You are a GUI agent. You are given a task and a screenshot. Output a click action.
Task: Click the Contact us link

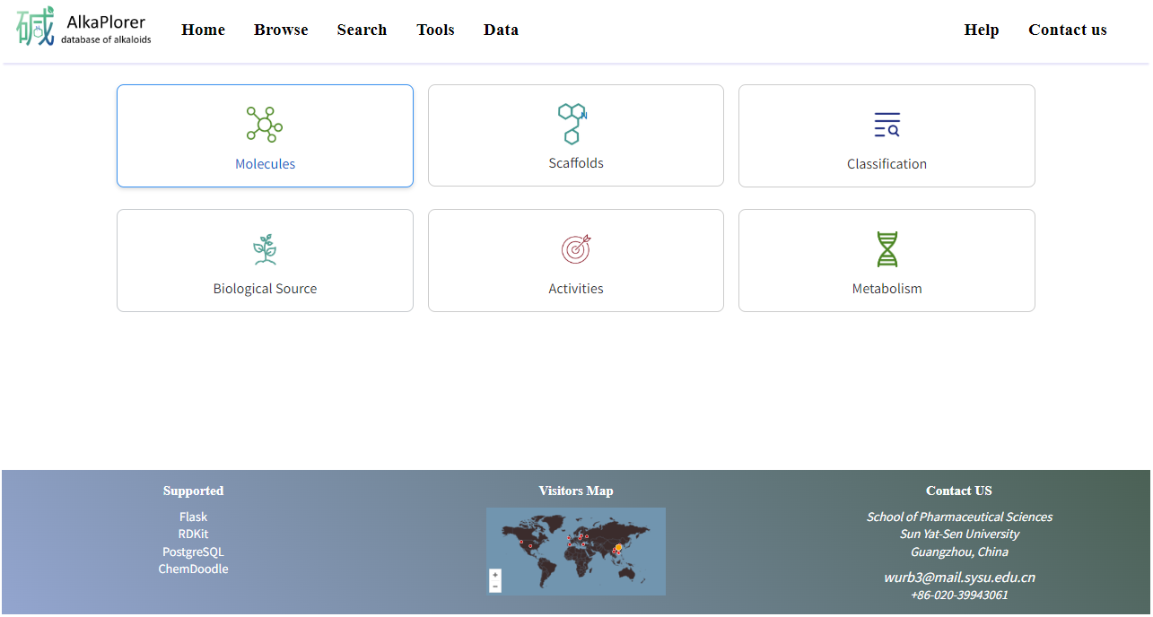pos(1067,30)
